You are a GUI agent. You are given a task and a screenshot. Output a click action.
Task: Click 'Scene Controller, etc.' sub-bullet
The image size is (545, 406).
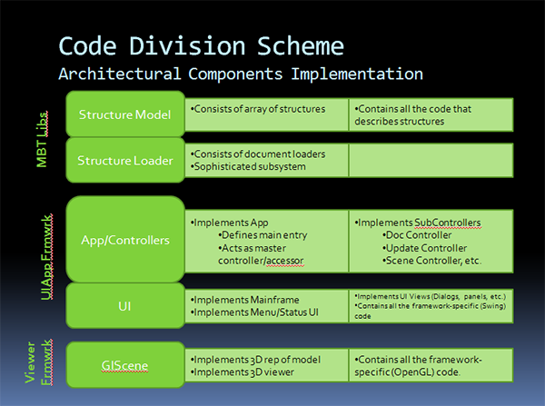(x=431, y=261)
